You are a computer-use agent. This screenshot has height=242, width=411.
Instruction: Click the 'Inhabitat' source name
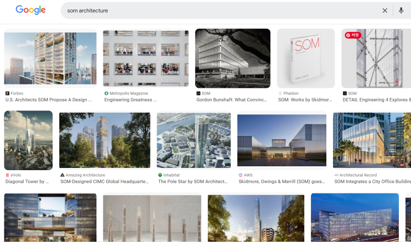171,175
